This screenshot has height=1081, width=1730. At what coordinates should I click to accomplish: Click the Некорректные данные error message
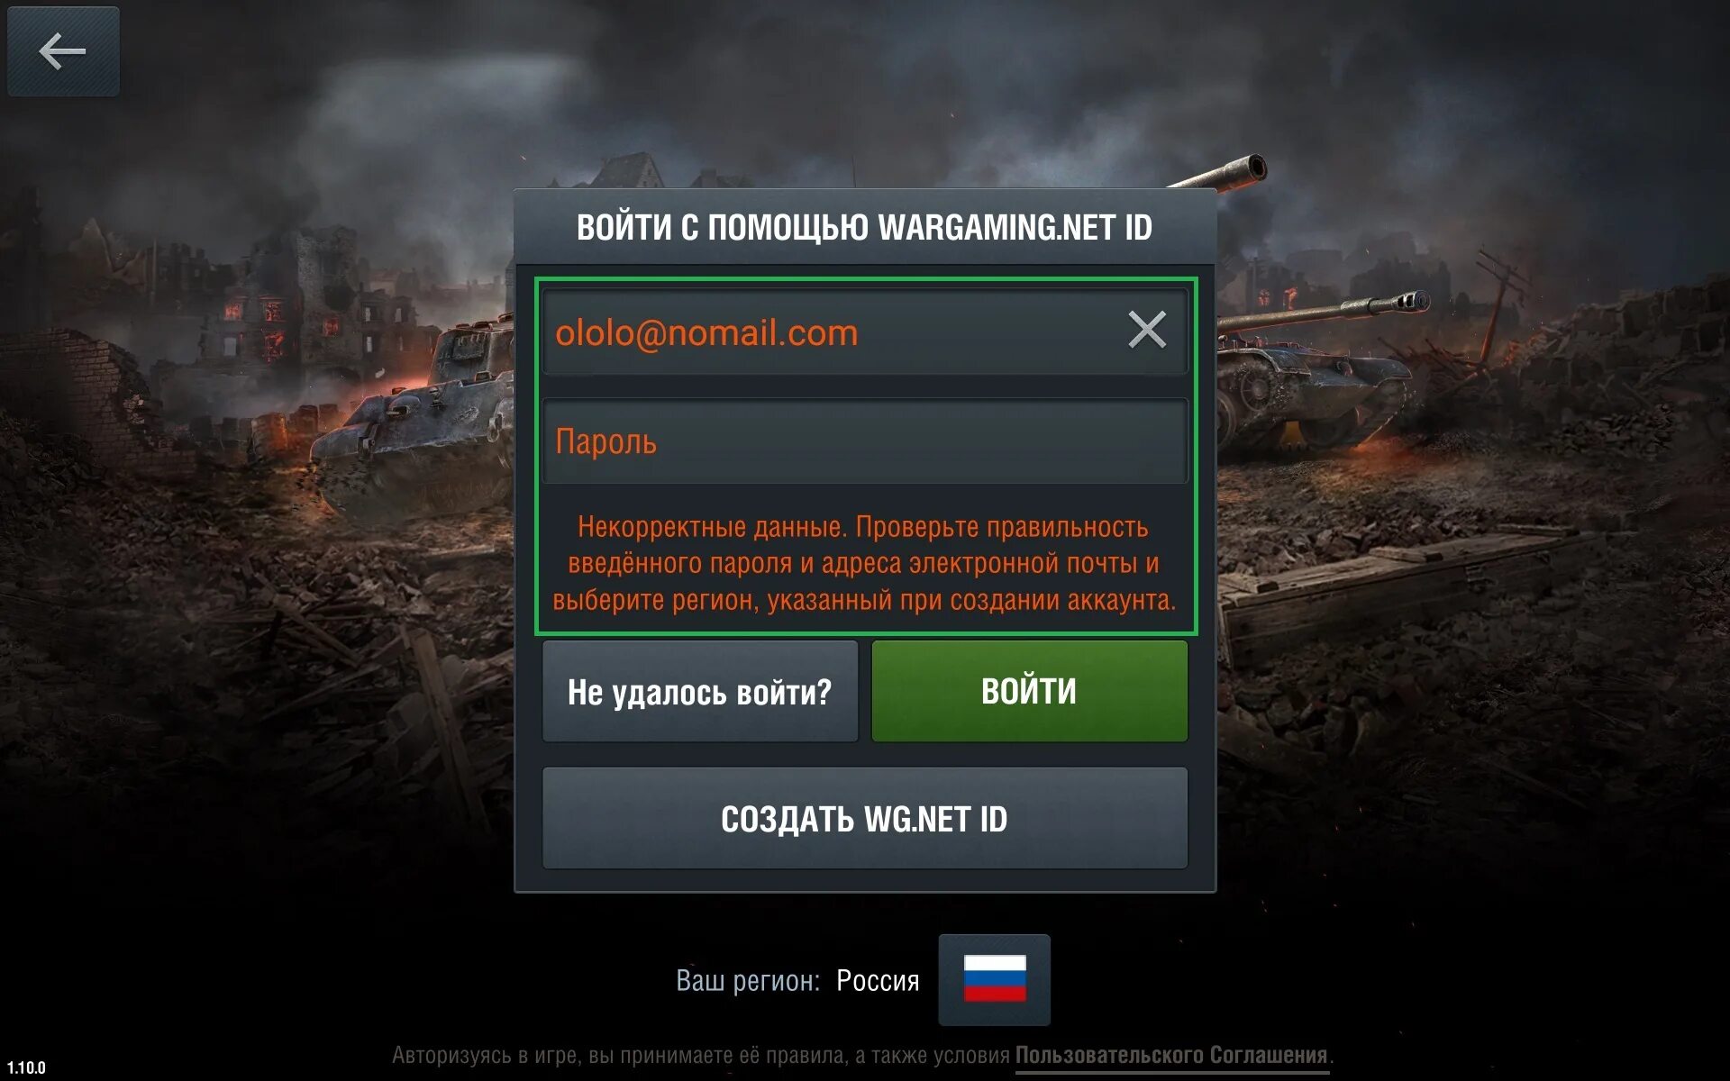(x=864, y=563)
